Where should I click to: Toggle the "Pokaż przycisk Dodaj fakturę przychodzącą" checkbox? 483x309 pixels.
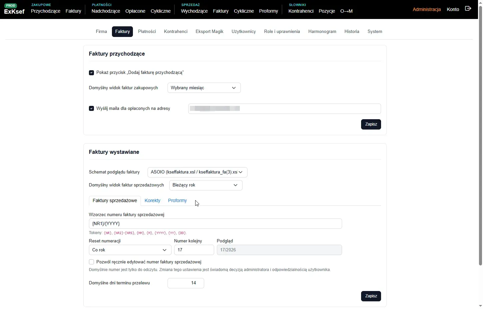[91, 73]
